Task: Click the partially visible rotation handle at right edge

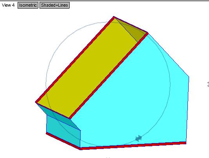Action: [x=208, y=84]
